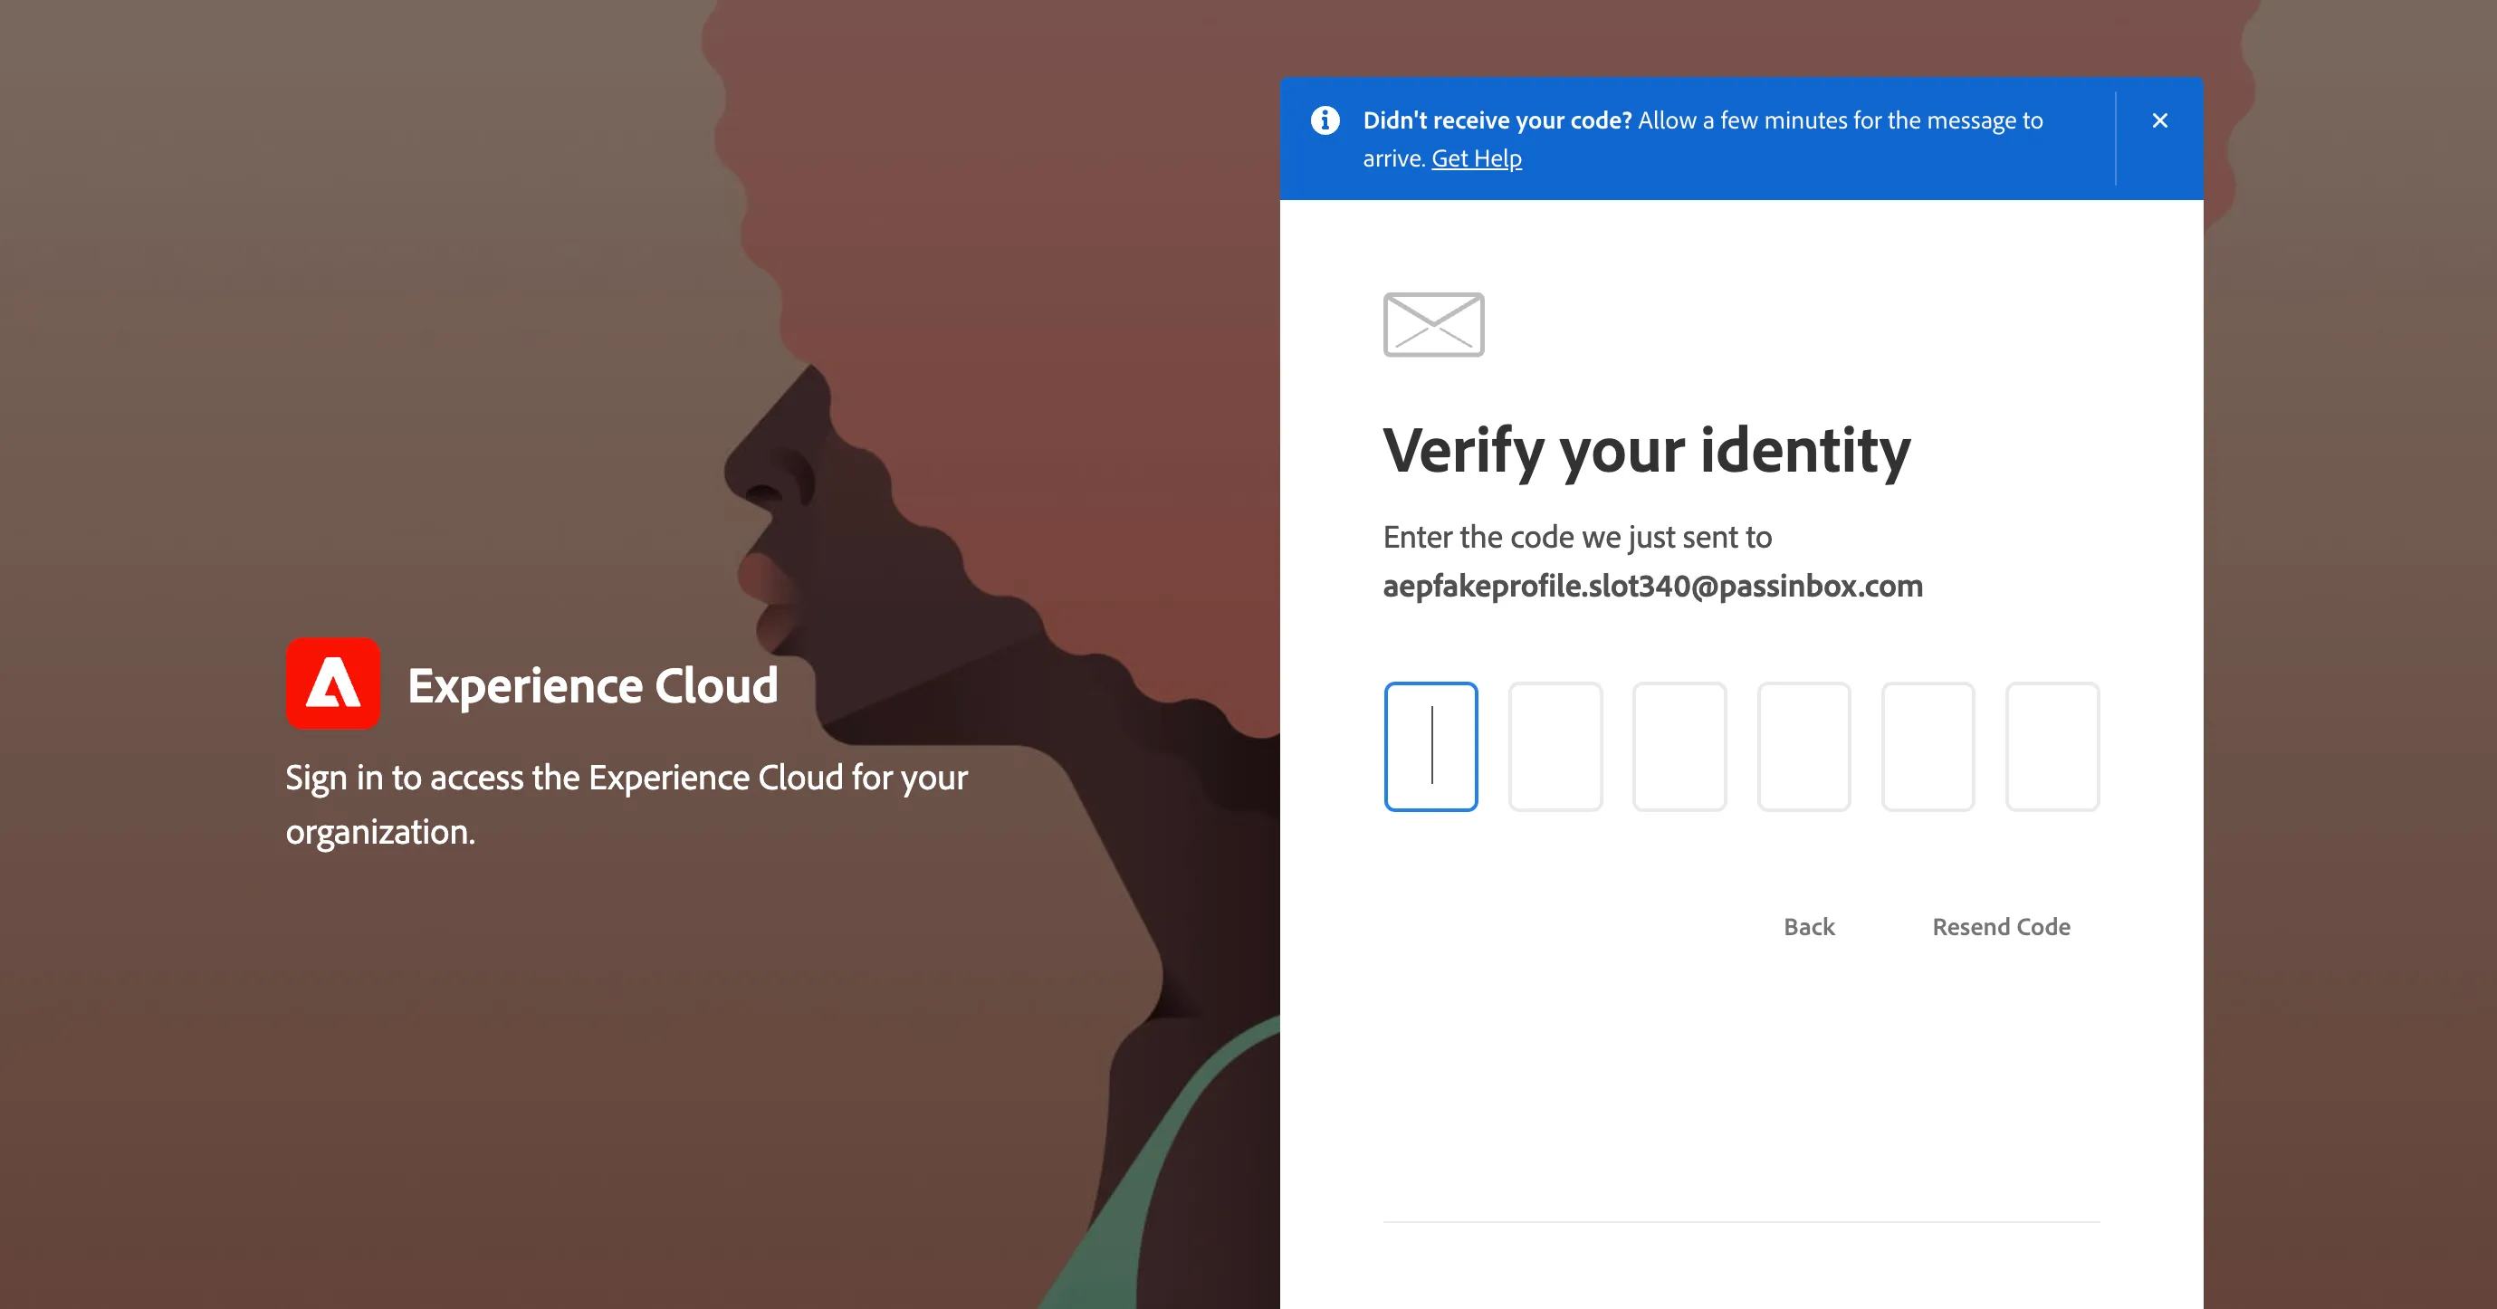
Task: Click 'Enter the code we just sent to'
Action: tap(1577, 537)
